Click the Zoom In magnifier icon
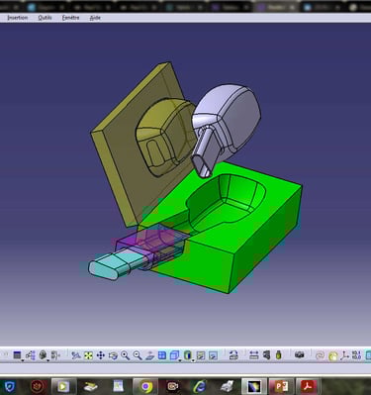Image resolution: width=371 pixels, height=395 pixels. point(125,355)
